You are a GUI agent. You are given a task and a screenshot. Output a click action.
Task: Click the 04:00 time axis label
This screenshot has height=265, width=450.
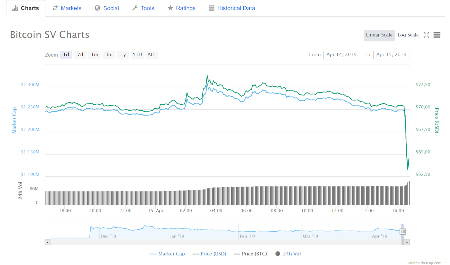pos(216,211)
